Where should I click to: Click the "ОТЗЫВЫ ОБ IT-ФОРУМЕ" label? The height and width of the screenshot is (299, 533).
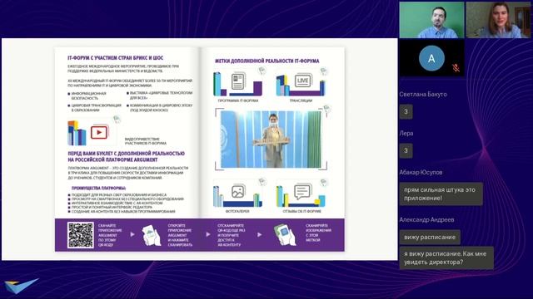pos(301,211)
